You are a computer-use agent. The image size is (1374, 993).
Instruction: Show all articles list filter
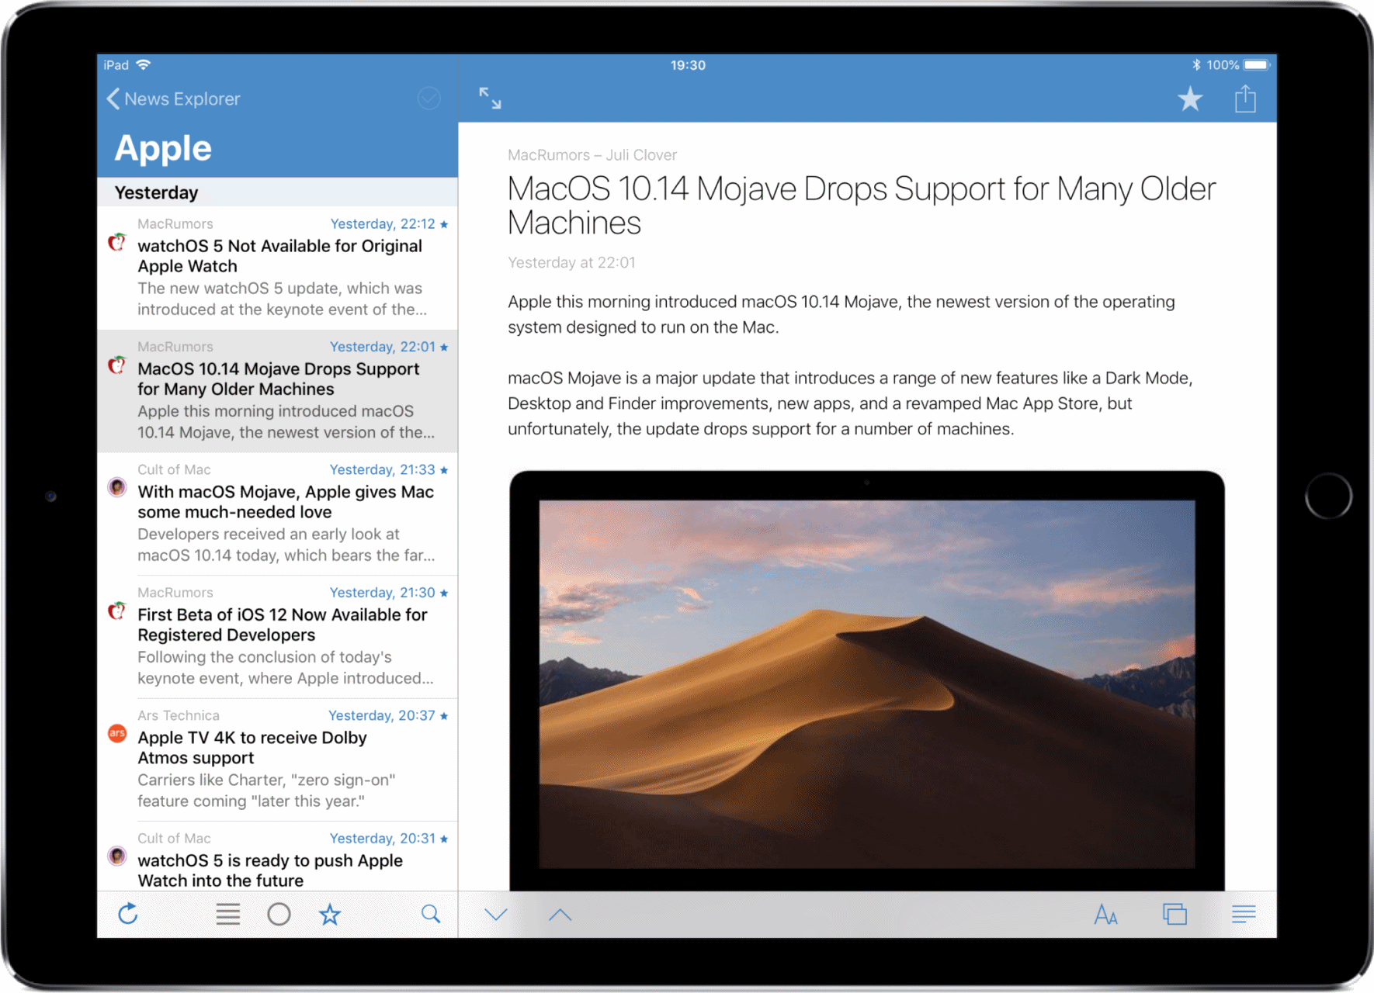point(227,914)
